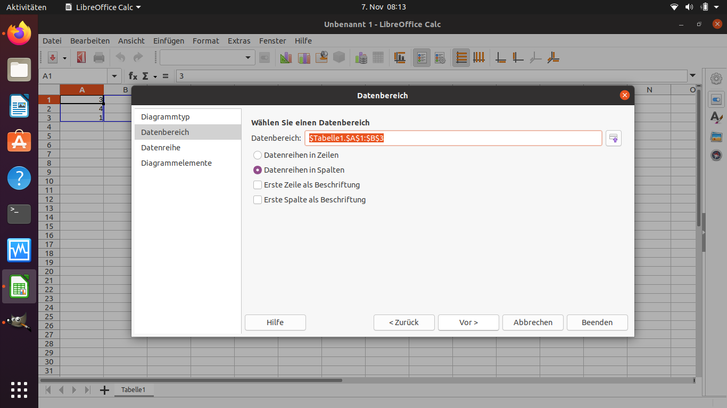This screenshot has height=408, width=727.
Task: Click the Chart Wall toolbar icon
Action: (321, 57)
